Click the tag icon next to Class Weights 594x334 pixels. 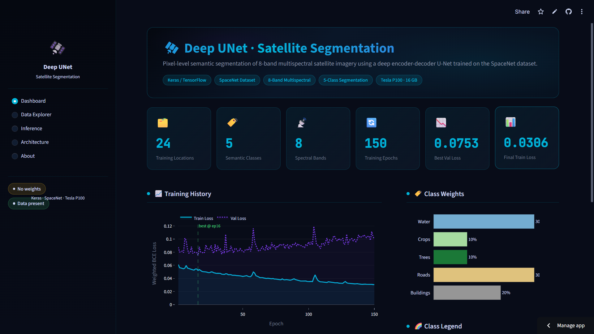point(418,194)
